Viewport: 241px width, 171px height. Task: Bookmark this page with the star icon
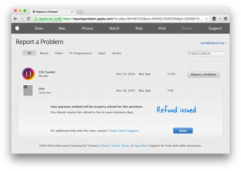(x=206, y=19)
